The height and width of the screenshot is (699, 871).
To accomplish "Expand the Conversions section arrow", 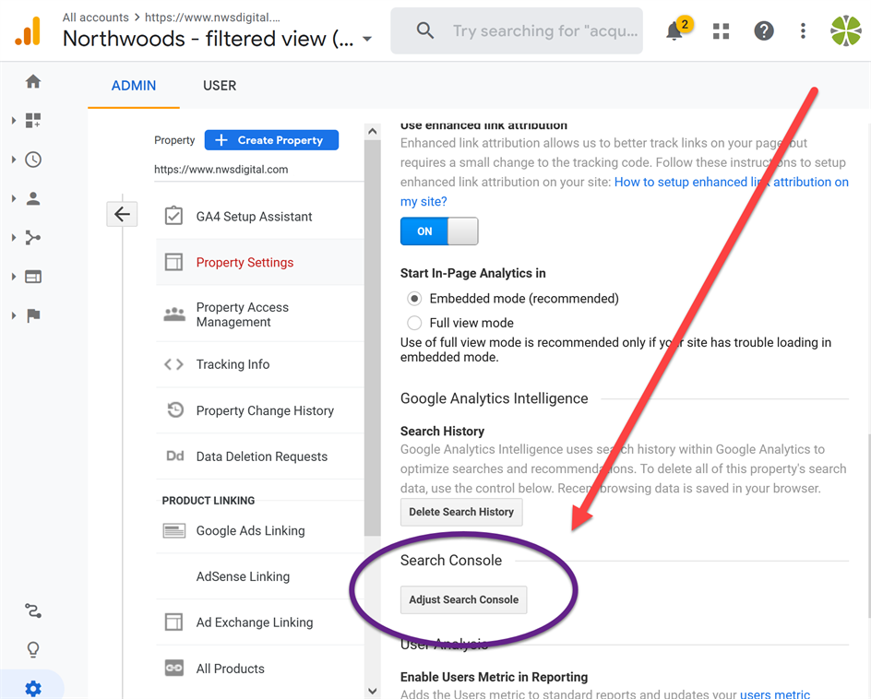I will (x=14, y=315).
